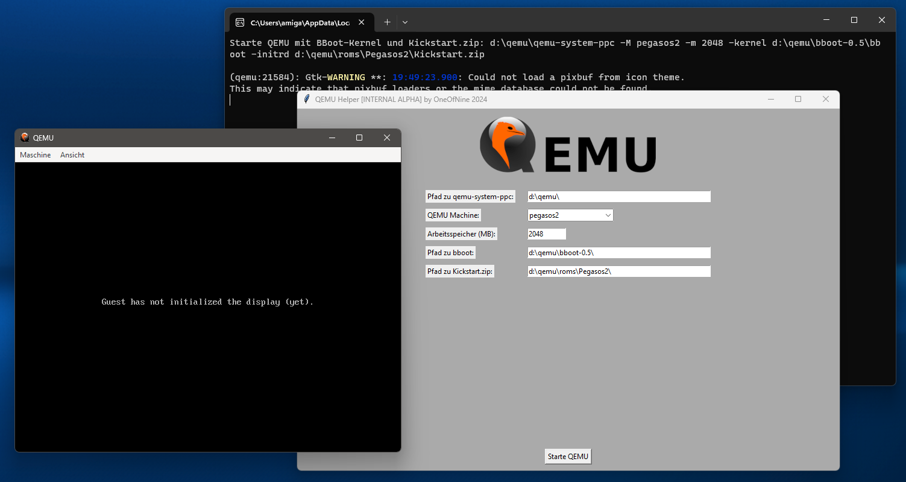The height and width of the screenshot is (482, 906).
Task: Maximize the QEMU emulator window
Action: (x=359, y=138)
